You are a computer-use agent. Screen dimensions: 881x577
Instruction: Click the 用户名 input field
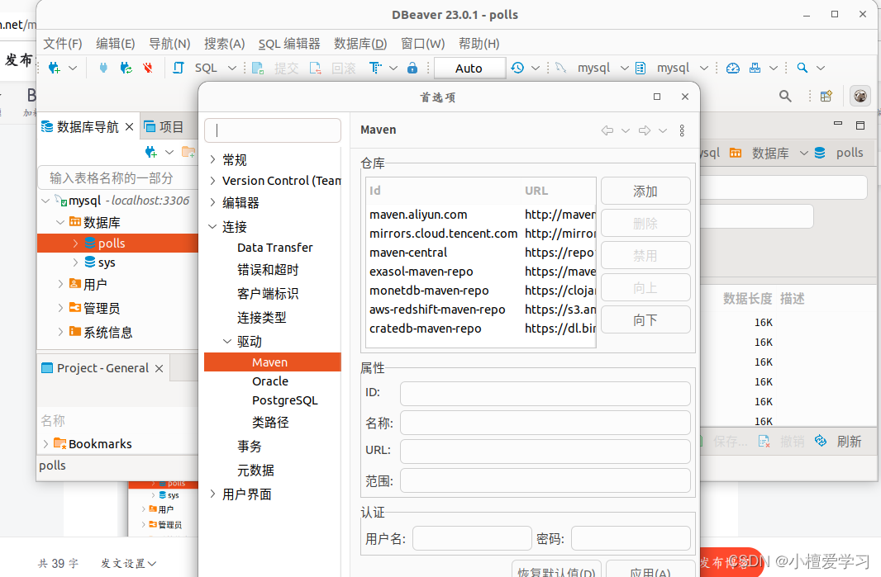[472, 538]
